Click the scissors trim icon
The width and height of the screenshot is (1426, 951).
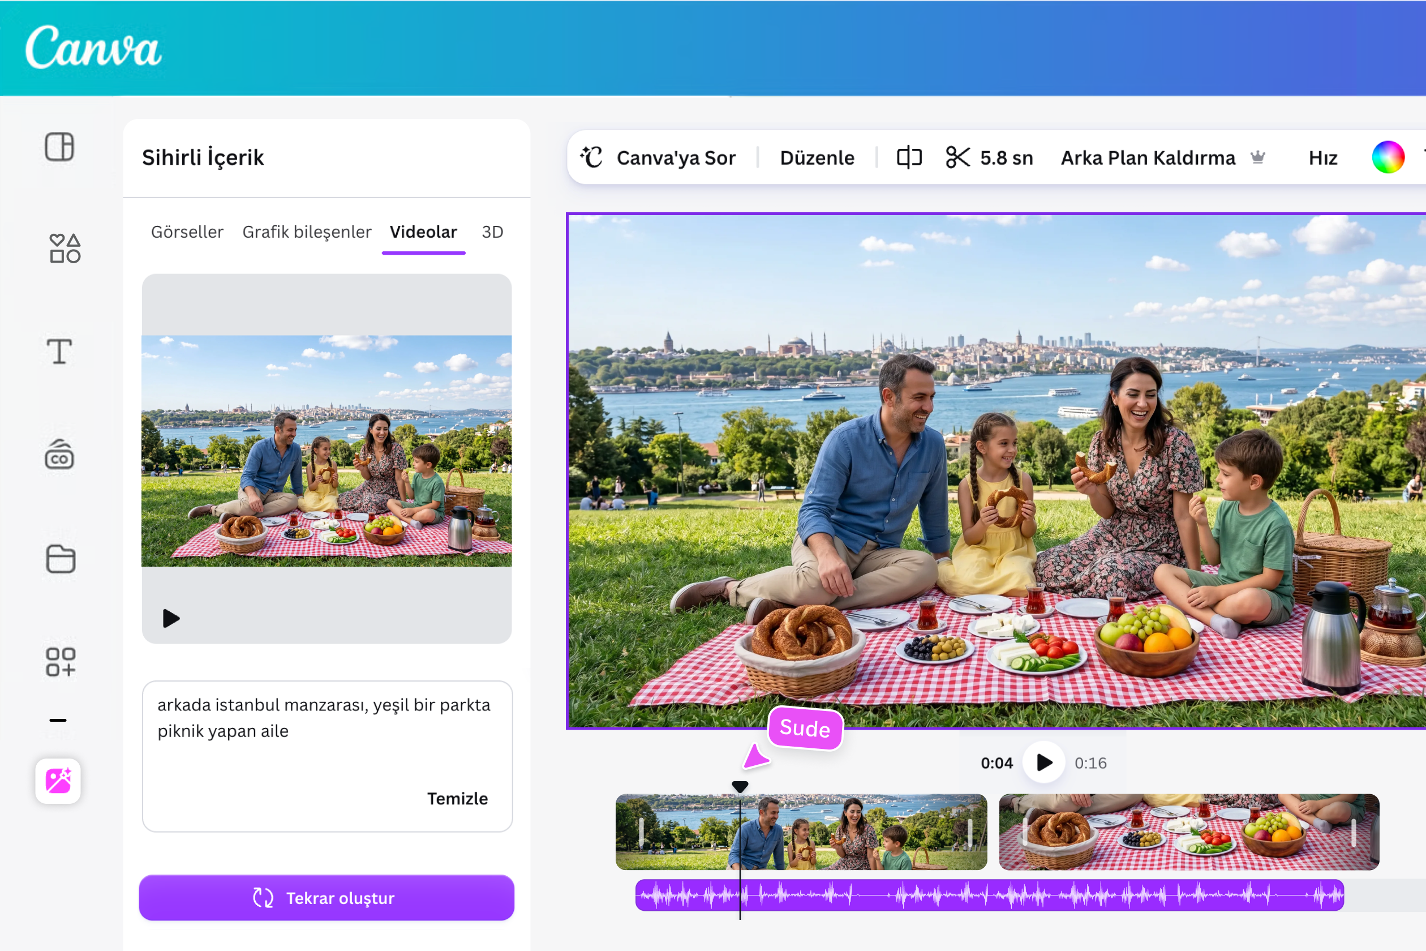(x=958, y=158)
